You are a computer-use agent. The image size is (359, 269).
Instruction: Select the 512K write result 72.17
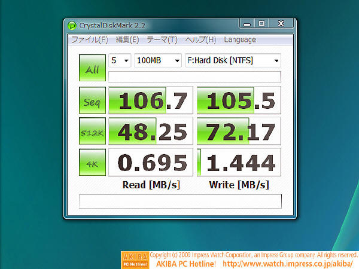pyautogui.click(x=239, y=131)
